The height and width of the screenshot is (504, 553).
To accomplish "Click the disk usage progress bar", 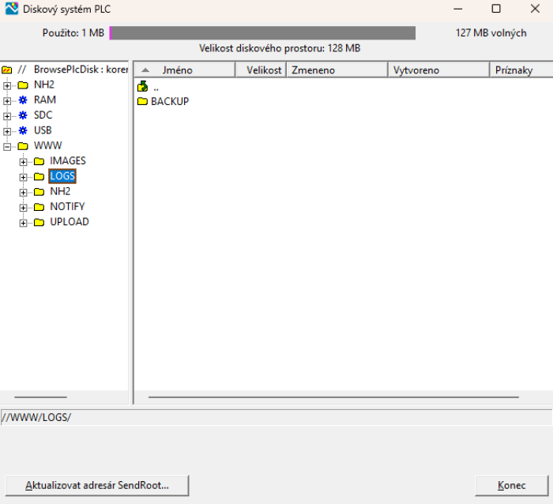I will tap(262, 33).
